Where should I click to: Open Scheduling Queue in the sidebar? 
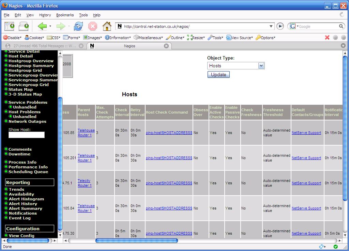(x=28, y=172)
